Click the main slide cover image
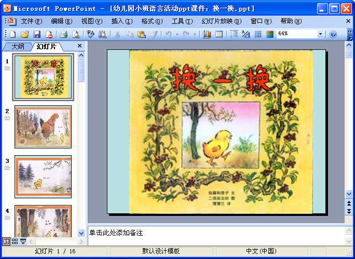 (221, 132)
